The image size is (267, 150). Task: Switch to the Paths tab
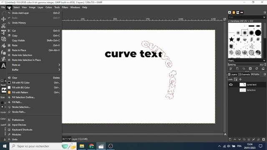pos(255,75)
